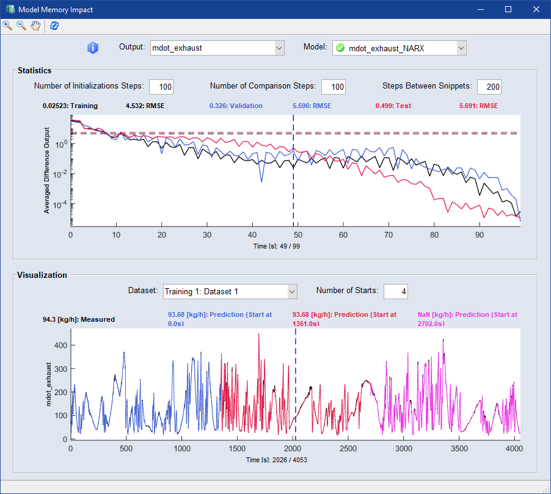The image size is (551, 494).
Task: Open the Output dropdown for mdot_exhaust
Action: tap(279, 48)
